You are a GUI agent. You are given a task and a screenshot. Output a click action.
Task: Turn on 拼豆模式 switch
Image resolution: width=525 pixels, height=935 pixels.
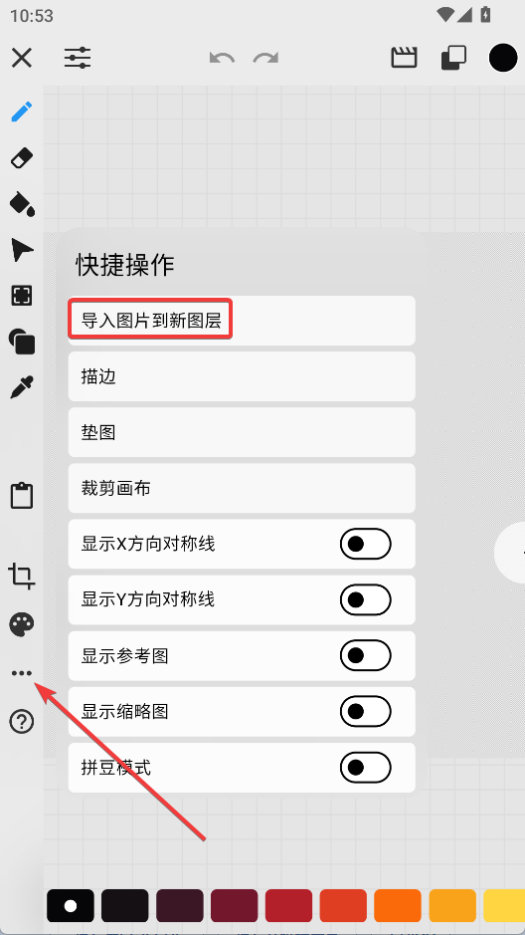coord(366,768)
